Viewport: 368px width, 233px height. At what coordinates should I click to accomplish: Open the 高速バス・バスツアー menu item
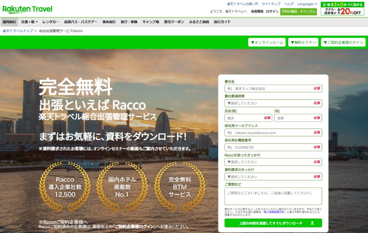[x=81, y=22]
